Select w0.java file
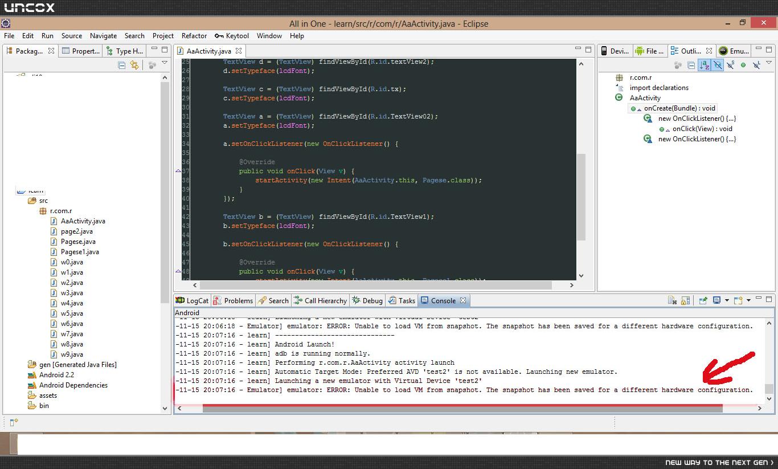The width and height of the screenshot is (778, 469). (66, 262)
